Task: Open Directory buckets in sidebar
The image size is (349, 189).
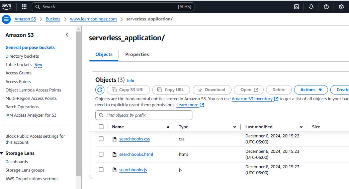Action: tap(22, 56)
